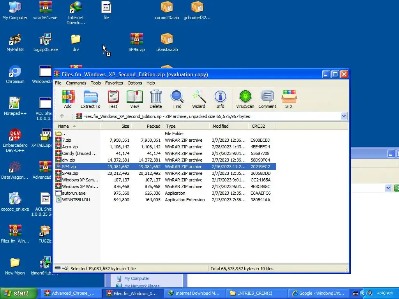The height and width of the screenshot is (299, 399).
Task: Select the Chromium desktop shortcut
Action: pos(15,75)
